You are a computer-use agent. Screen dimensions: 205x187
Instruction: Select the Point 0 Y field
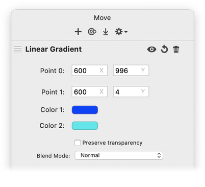point(131,71)
